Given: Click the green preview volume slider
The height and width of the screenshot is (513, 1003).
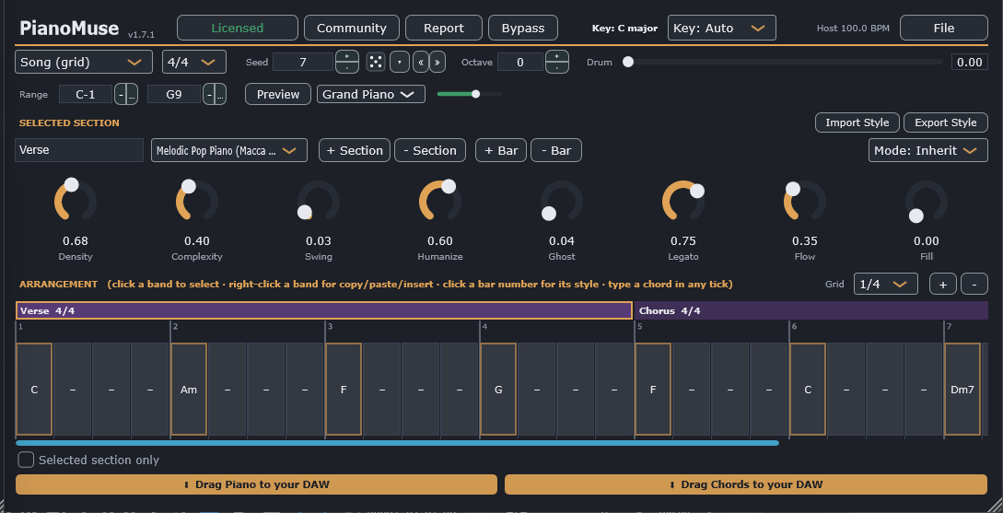Looking at the screenshot, I should coord(469,94).
